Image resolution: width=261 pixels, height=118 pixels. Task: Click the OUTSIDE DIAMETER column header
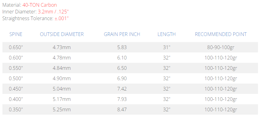click(x=62, y=34)
